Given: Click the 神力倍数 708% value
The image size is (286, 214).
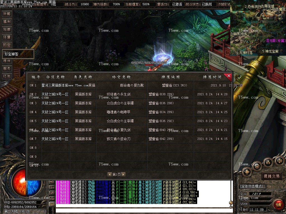Looking at the screenshot, I should (x=116, y=4).
